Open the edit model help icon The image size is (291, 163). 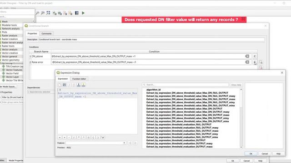point(77,13)
